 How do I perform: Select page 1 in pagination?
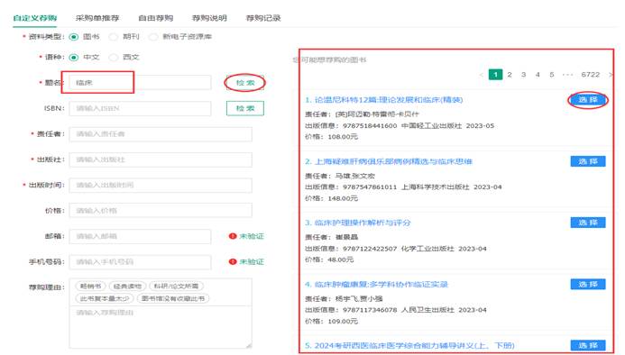[495, 75]
